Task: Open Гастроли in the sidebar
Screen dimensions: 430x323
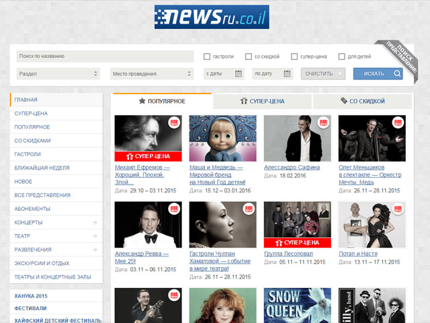Action: (x=56, y=154)
